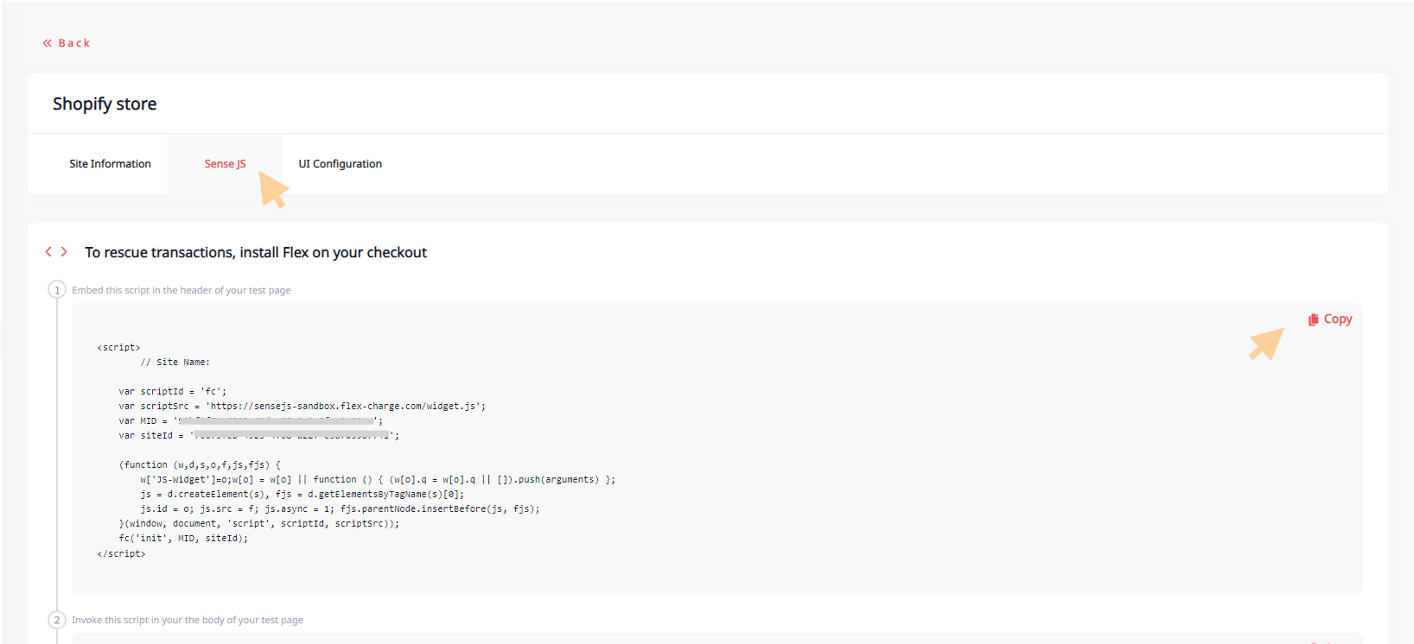Viewport: 1414px width, 644px height.
Task: Click the double-chevron Back icon
Action: point(48,43)
